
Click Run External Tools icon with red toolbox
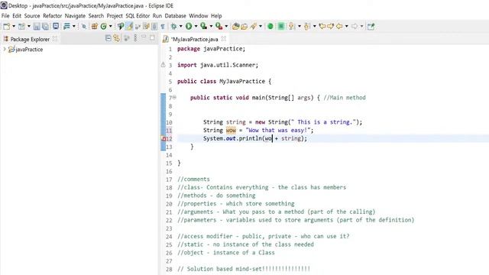tap(219, 27)
